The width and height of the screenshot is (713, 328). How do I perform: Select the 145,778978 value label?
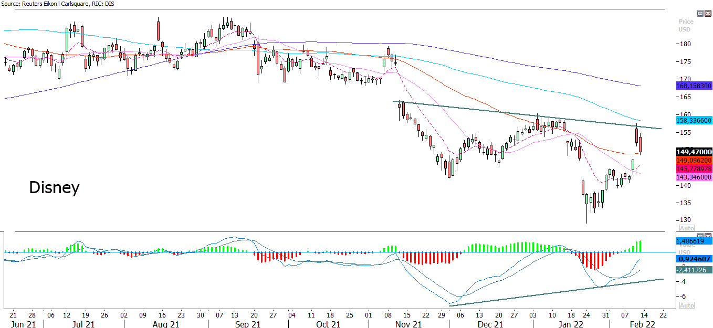click(694, 169)
